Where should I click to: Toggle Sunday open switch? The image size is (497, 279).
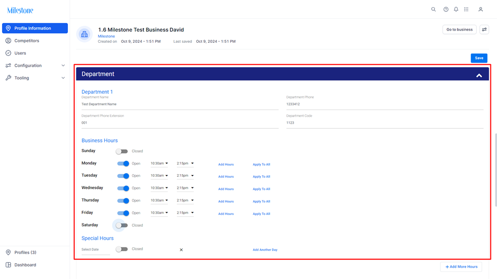(x=122, y=151)
